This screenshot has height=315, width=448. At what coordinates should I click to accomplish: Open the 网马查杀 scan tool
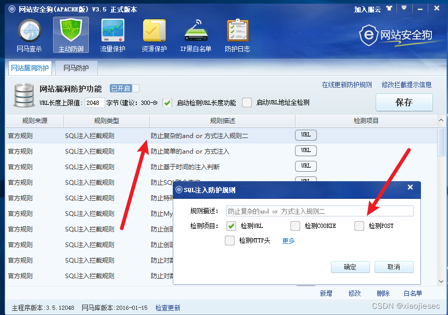(x=29, y=36)
